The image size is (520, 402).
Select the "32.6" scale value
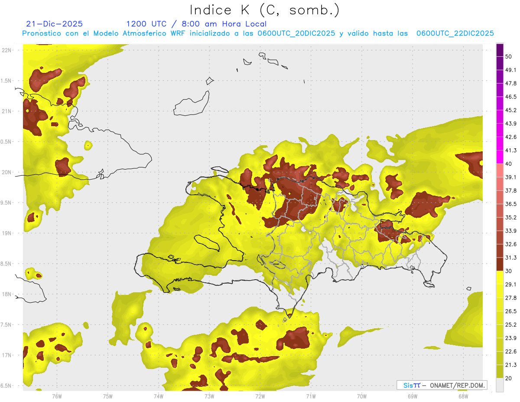pyautogui.click(x=511, y=244)
